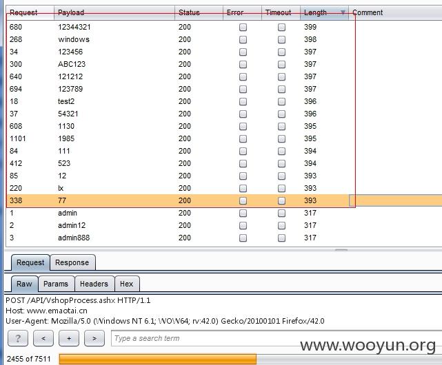Tick Error checkbox for payload 123456
The width and height of the screenshot is (442, 365).
pyautogui.click(x=243, y=52)
